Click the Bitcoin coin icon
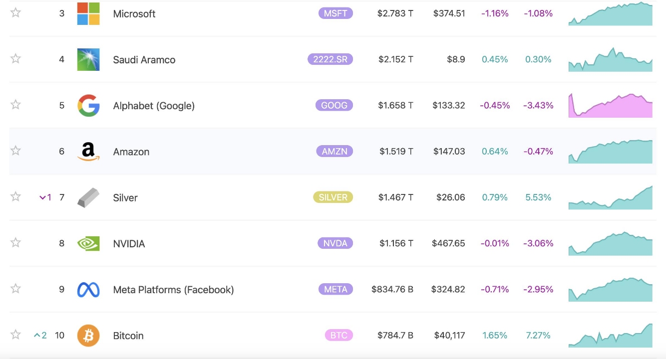 point(88,335)
